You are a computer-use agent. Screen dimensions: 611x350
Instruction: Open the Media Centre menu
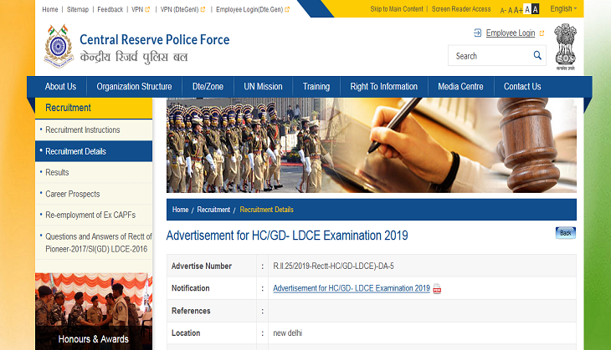pos(460,86)
